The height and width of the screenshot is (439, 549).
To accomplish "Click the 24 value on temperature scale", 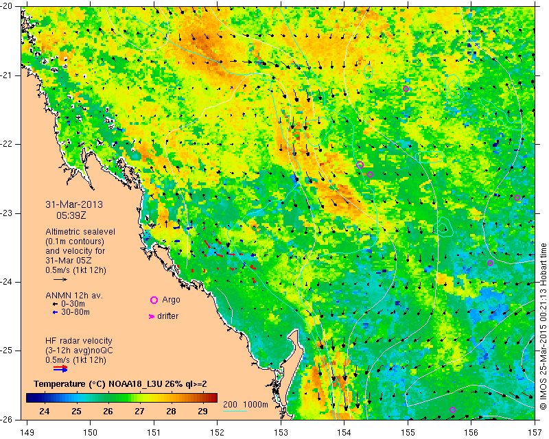I will tap(45, 411).
